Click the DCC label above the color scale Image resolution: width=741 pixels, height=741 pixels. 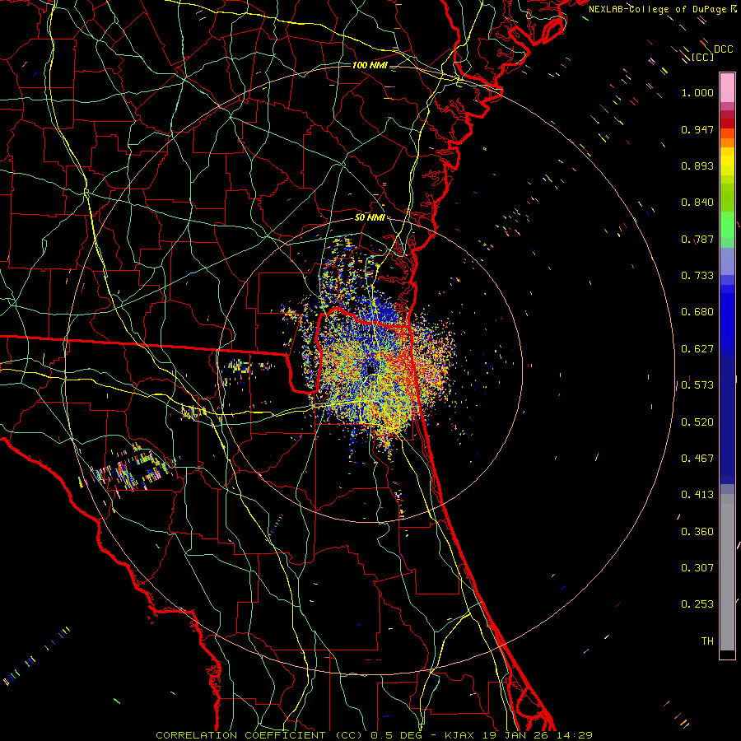point(723,49)
